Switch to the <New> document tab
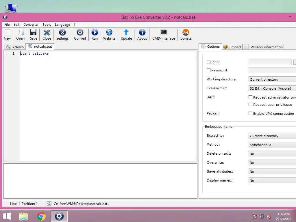 pyautogui.click(x=15, y=47)
